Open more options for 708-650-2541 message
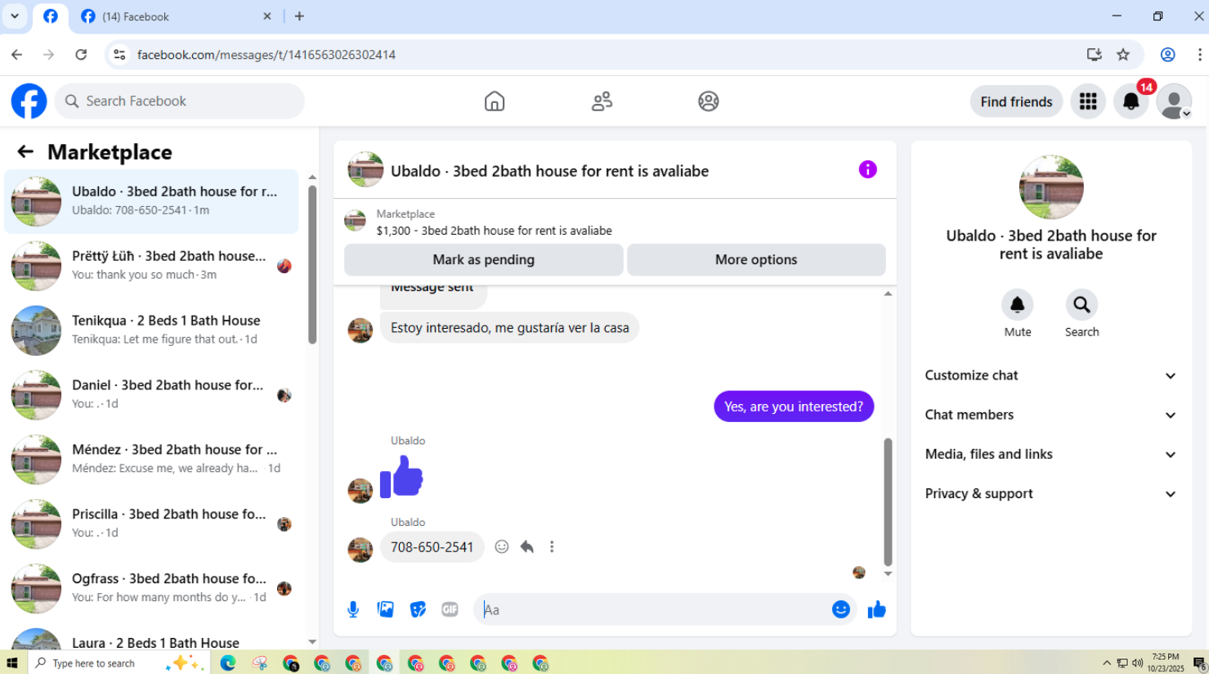This screenshot has height=674, width=1209. 552,546
